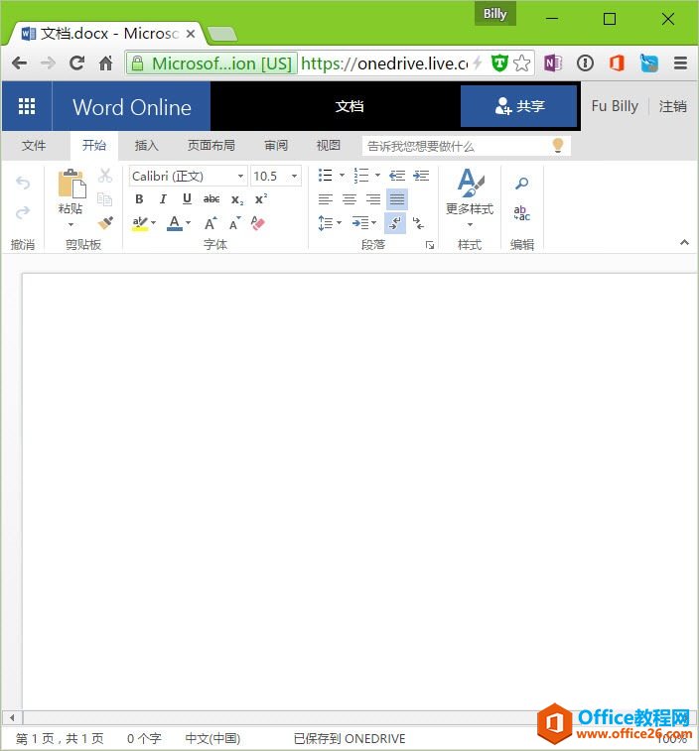Switch to the 开始 tab
699x751 pixels.
tap(94, 145)
